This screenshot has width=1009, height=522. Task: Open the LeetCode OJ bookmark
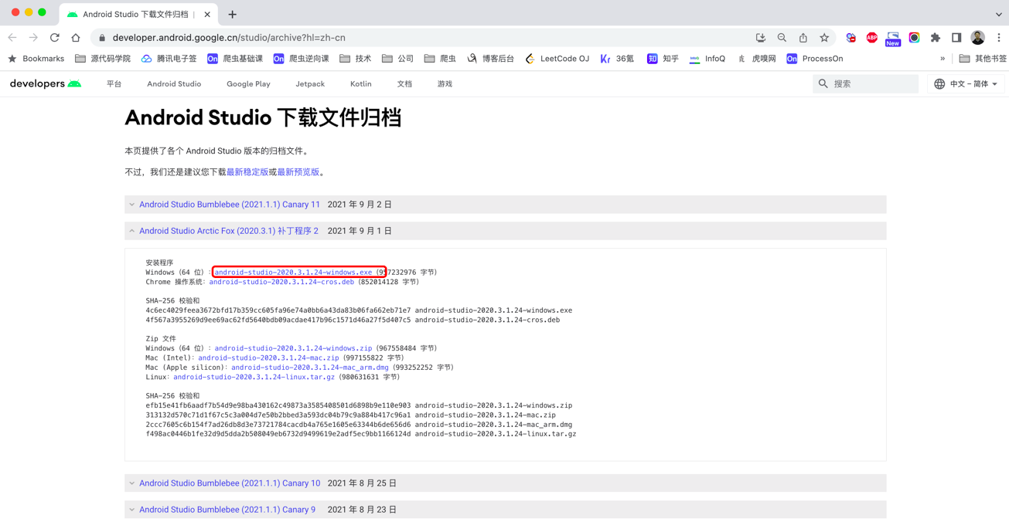click(557, 59)
